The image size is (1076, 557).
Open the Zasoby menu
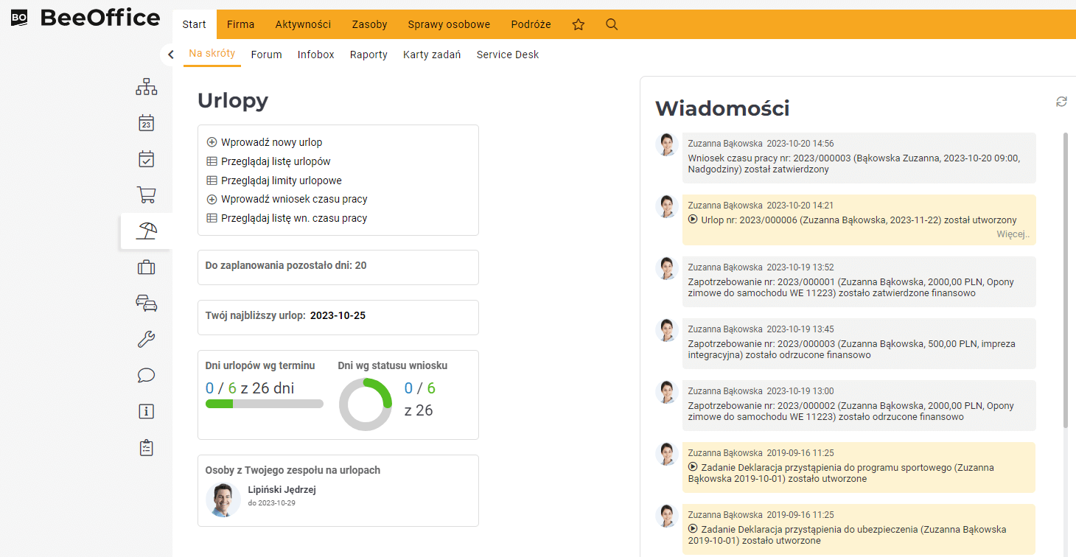(369, 24)
